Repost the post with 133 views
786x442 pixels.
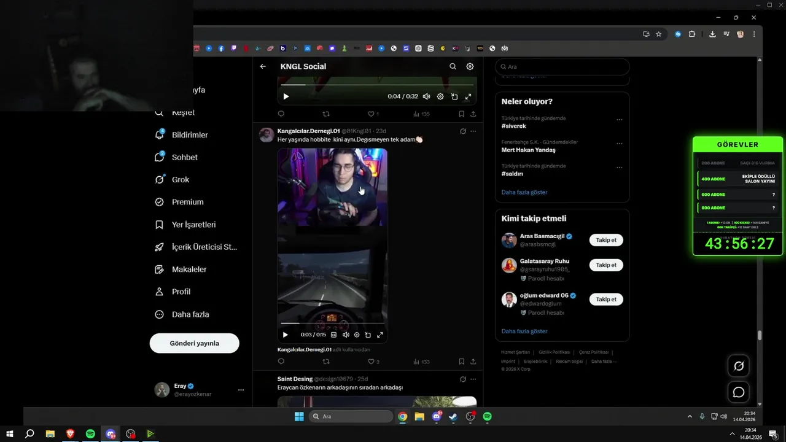pos(326,362)
